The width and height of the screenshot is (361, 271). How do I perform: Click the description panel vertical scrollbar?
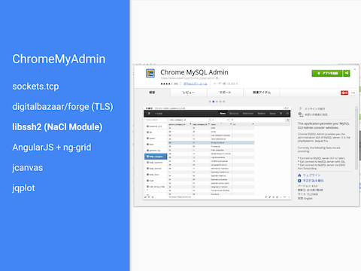click(x=356, y=138)
